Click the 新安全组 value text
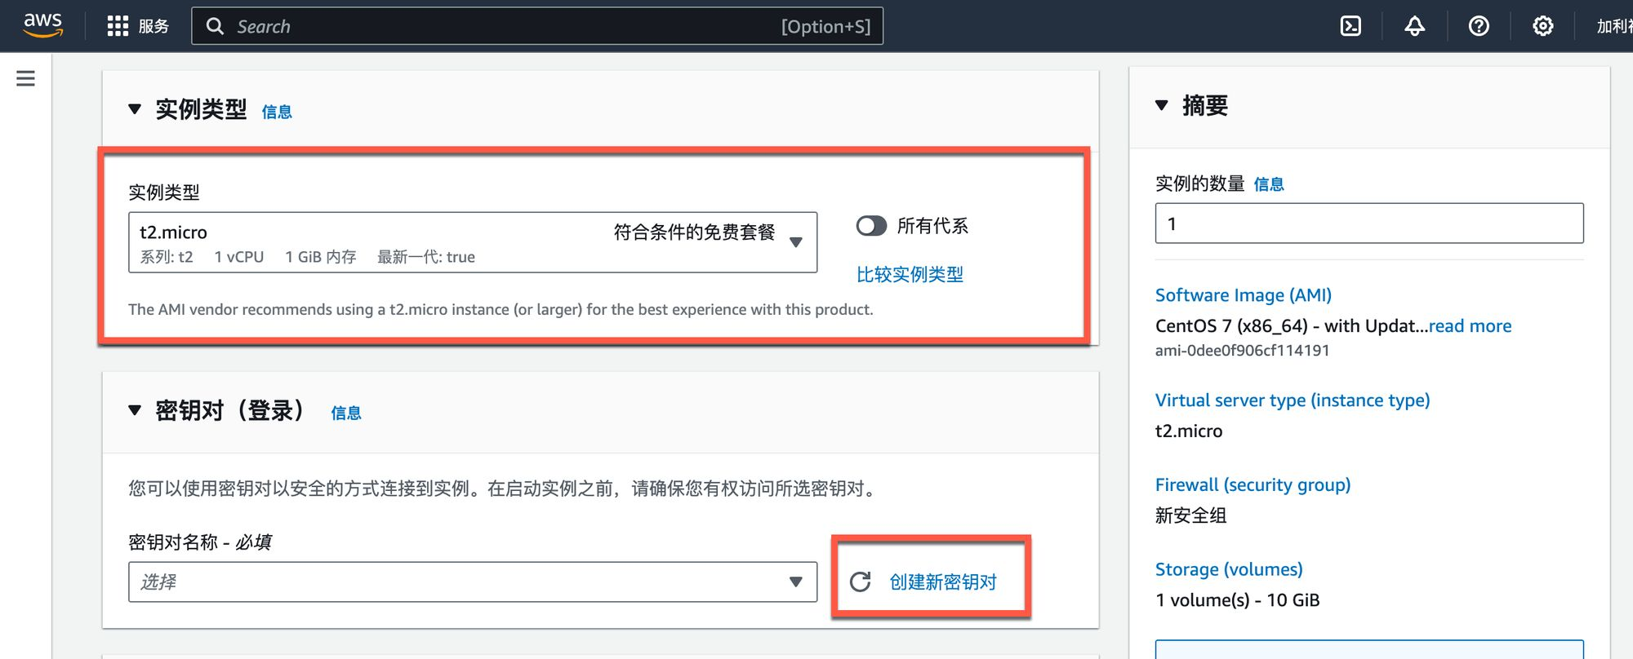This screenshot has width=1633, height=659. tap(1191, 515)
